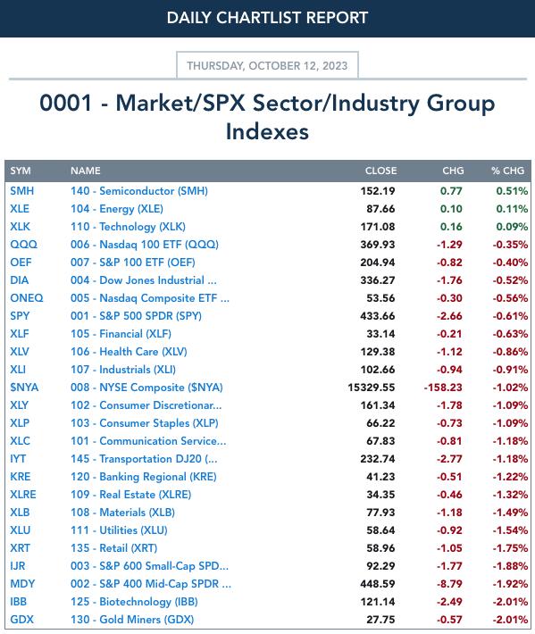Open 006 - Nasdaq 100 ETF (QQQ)
535x634 pixels.
coord(145,244)
